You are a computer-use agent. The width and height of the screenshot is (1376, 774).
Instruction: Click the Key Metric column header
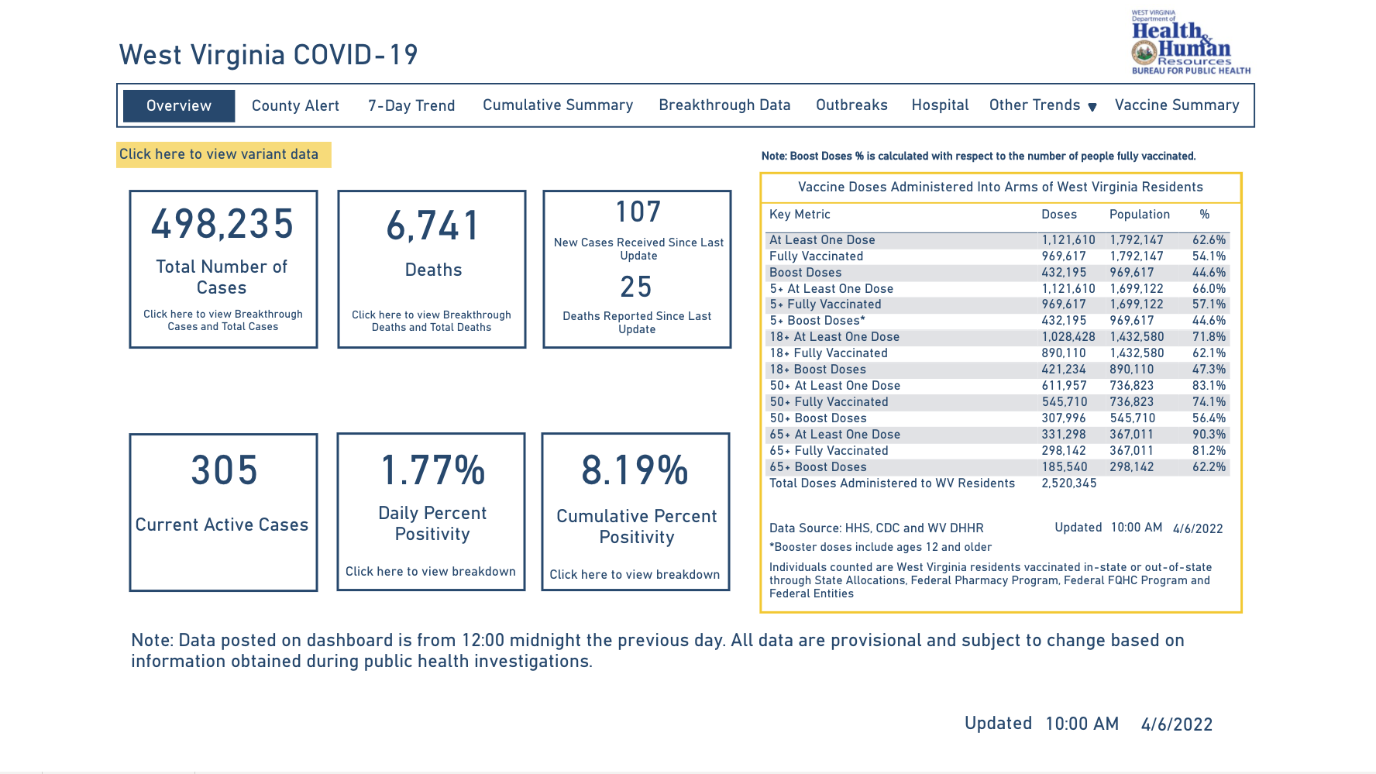tap(800, 215)
